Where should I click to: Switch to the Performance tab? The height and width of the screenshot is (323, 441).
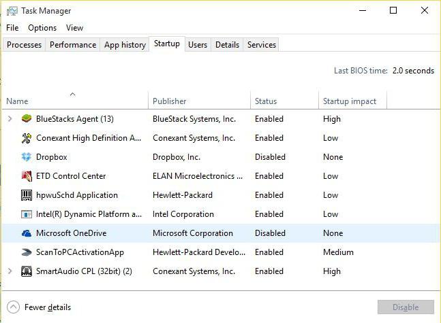(73, 45)
